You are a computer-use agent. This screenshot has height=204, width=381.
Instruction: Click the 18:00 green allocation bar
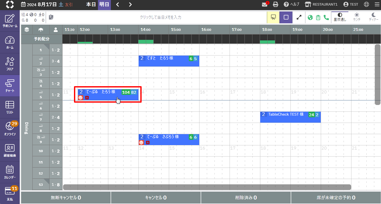267,42
